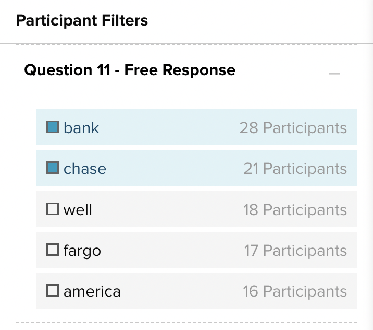Viewport: 373px width, 330px height.
Task: Click the Question 11 - Free Response heading
Action: pos(130,70)
